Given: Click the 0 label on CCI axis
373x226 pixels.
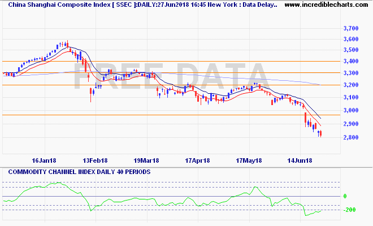Looking at the screenshot, I should 345,197.
